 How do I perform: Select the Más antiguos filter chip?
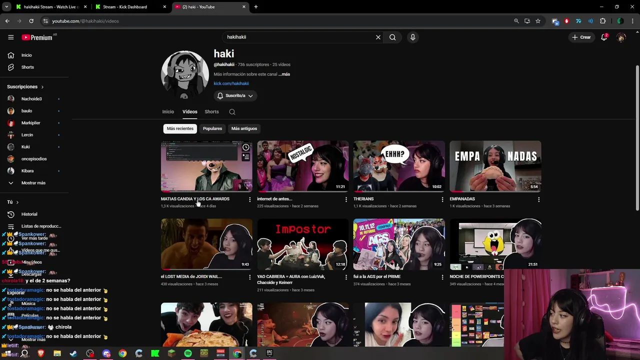[x=244, y=128]
